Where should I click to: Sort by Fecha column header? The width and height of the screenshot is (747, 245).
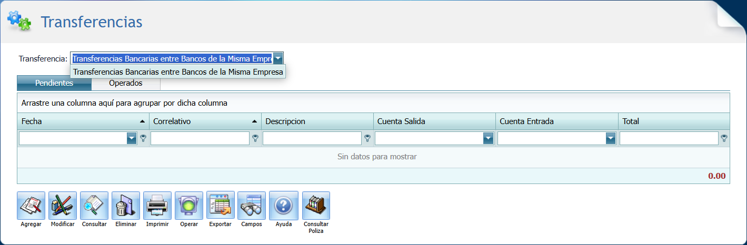[x=83, y=121]
